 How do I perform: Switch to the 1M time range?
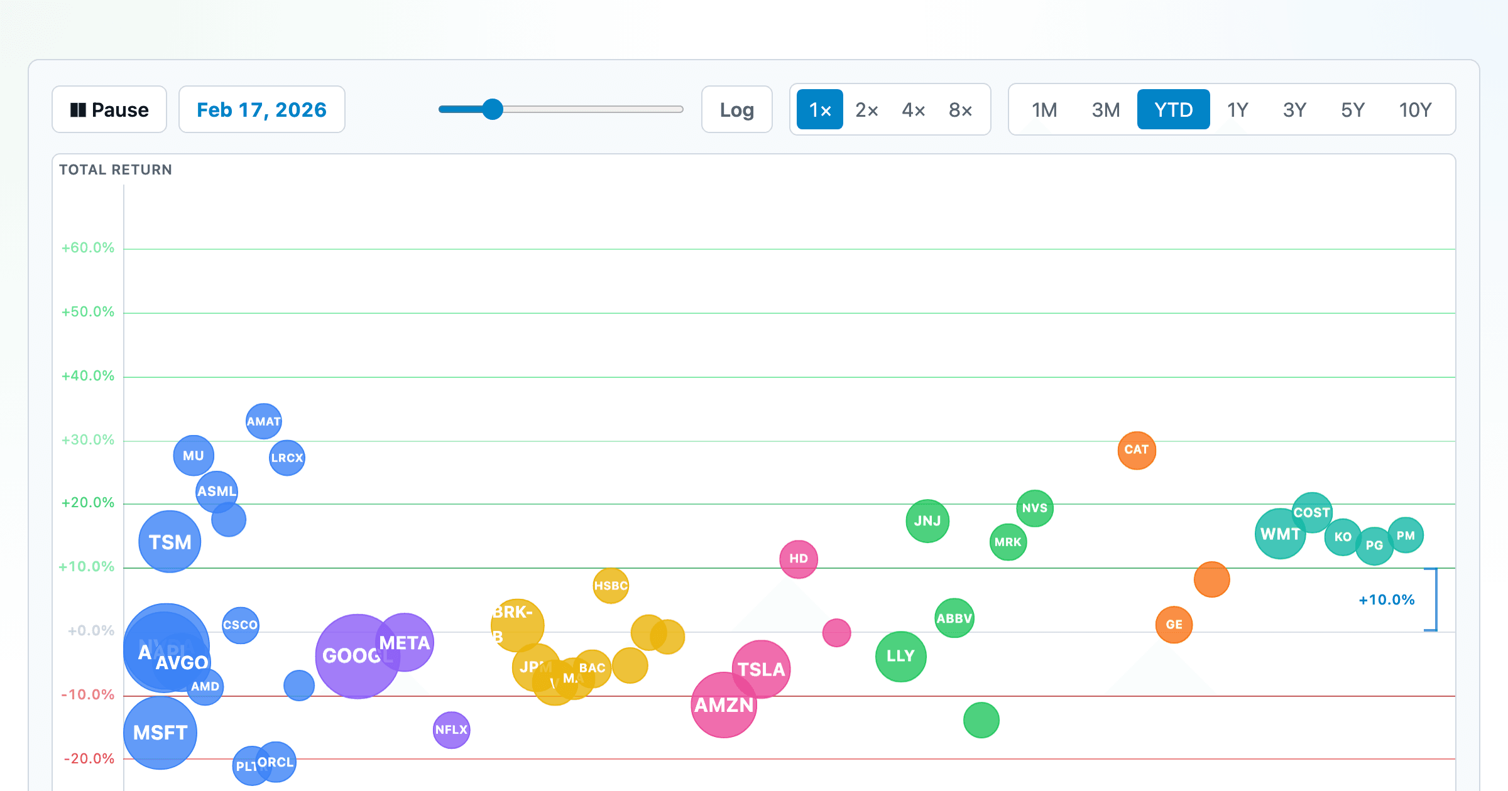tap(1044, 110)
